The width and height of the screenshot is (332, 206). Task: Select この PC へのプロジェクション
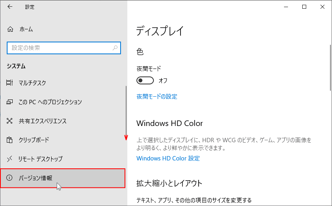(x=63, y=102)
